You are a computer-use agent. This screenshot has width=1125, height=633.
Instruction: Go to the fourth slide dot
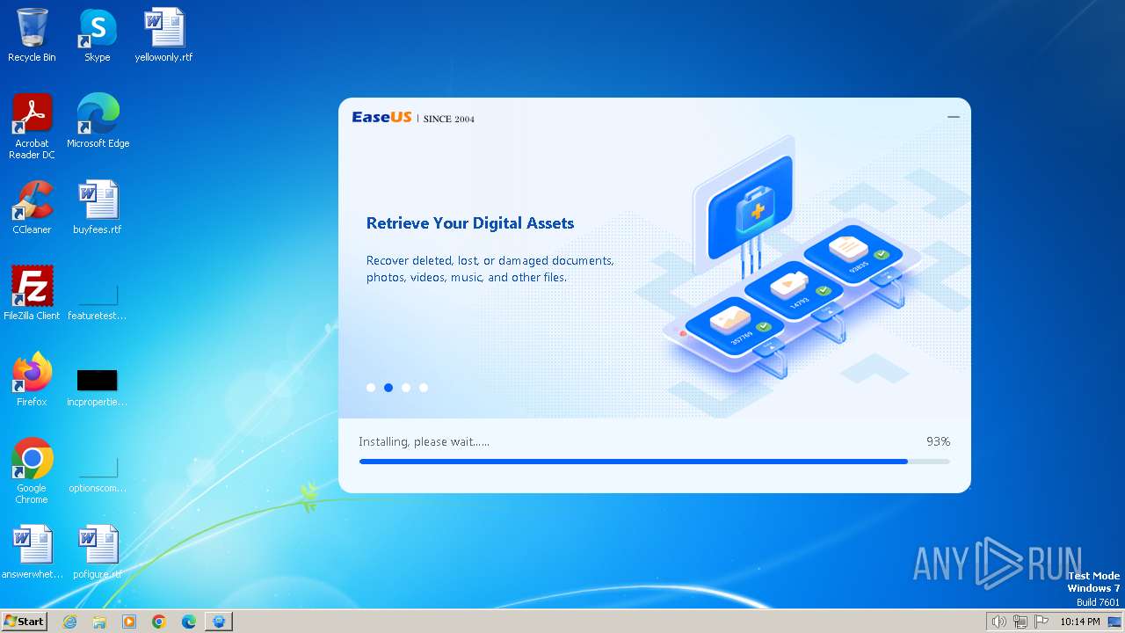pyautogui.click(x=424, y=388)
